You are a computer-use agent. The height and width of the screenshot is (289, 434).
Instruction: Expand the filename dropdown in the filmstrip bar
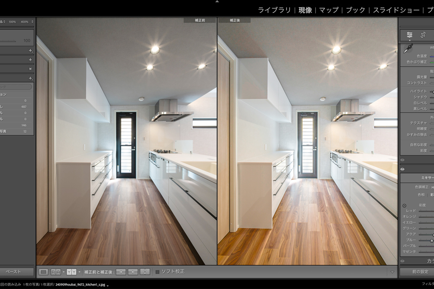click(x=108, y=285)
